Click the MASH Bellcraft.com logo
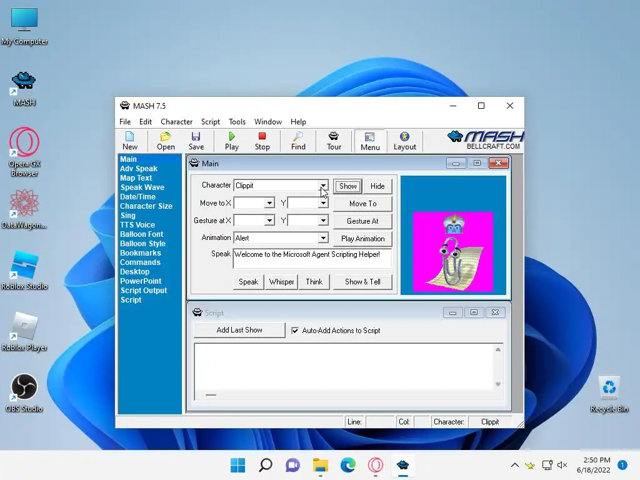 click(486, 141)
